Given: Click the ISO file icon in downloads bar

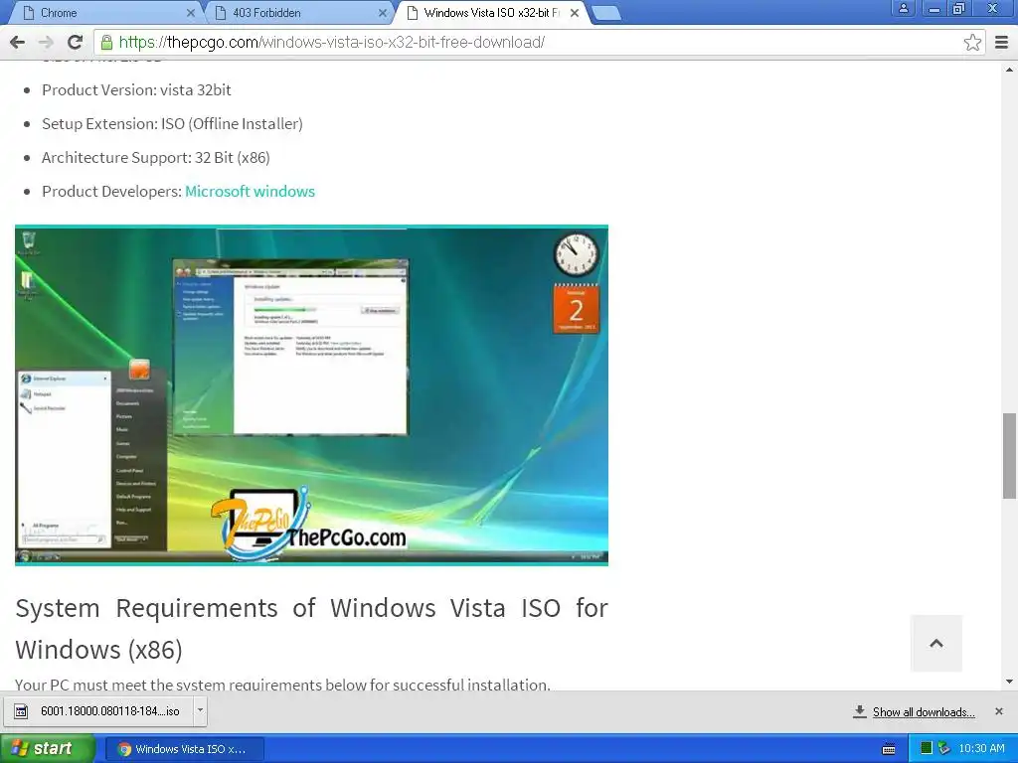Looking at the screenshot, I should [x=22, y=711].
